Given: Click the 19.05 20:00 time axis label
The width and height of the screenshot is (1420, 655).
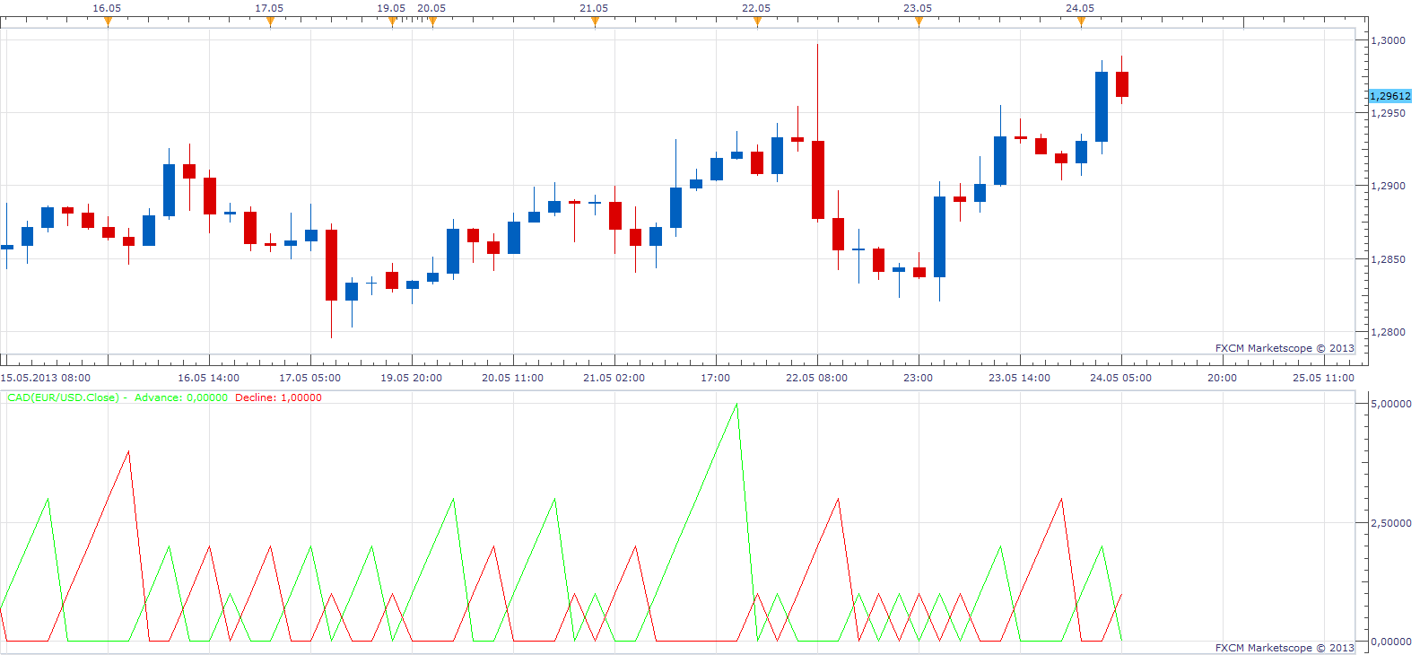Looking at the screenshot, I should point(412,378).
